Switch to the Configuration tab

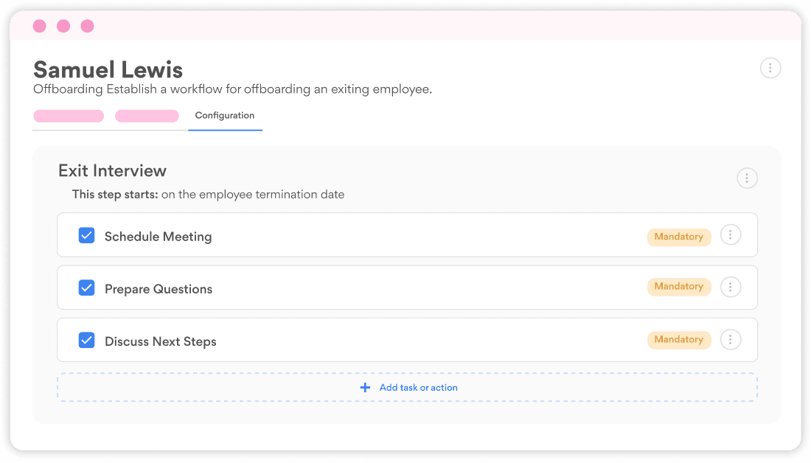[224, 115]
